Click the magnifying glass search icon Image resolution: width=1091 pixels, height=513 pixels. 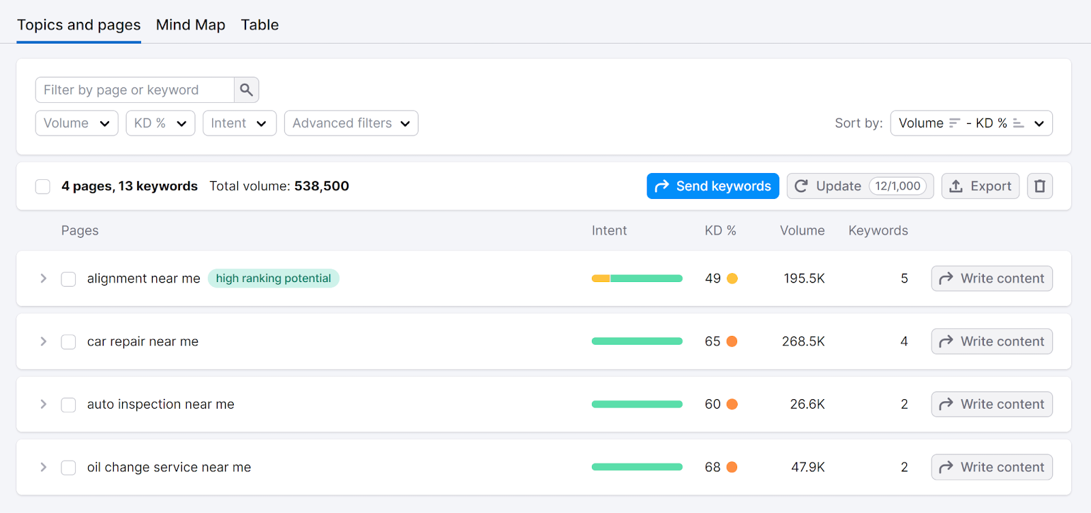246,90
